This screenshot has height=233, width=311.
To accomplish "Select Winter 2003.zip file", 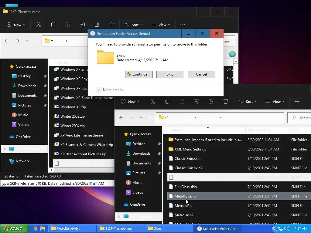I will (72, 116).
